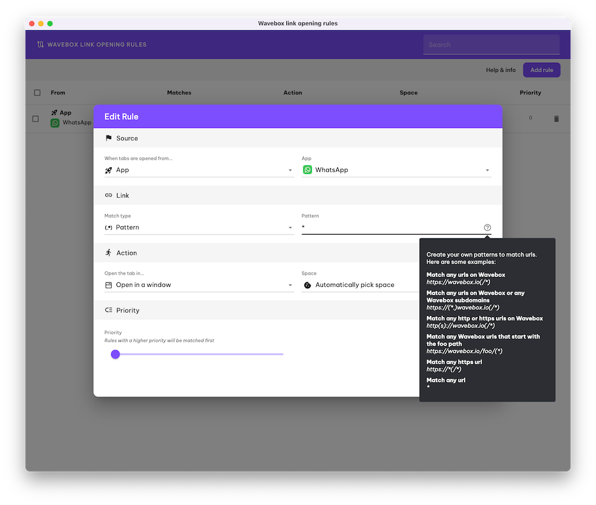Click the http(s)://wavebox.io(/*) example text
596x505 pixels.
point(460,326)
